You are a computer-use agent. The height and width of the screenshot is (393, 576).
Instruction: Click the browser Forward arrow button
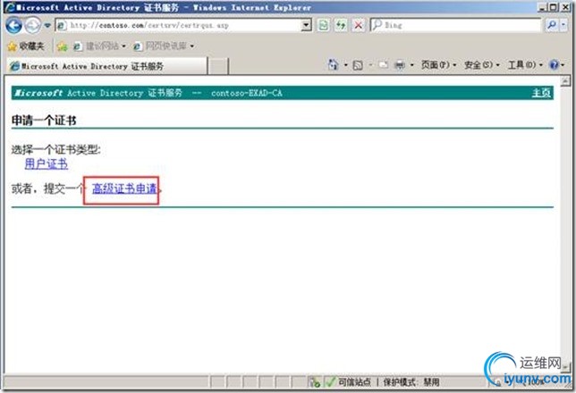point(33,26)
